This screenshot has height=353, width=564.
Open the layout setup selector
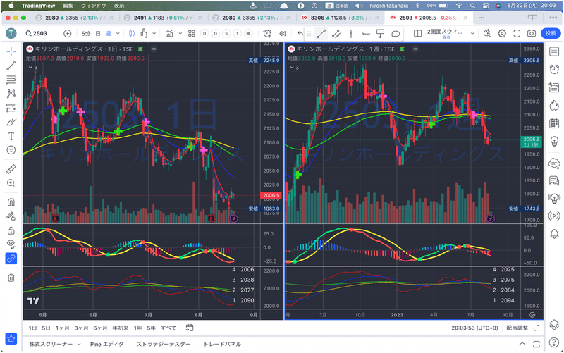point(417,33)
